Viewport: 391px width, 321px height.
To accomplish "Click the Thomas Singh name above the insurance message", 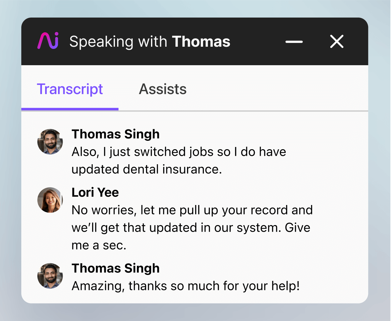I will tap(116, 134).
